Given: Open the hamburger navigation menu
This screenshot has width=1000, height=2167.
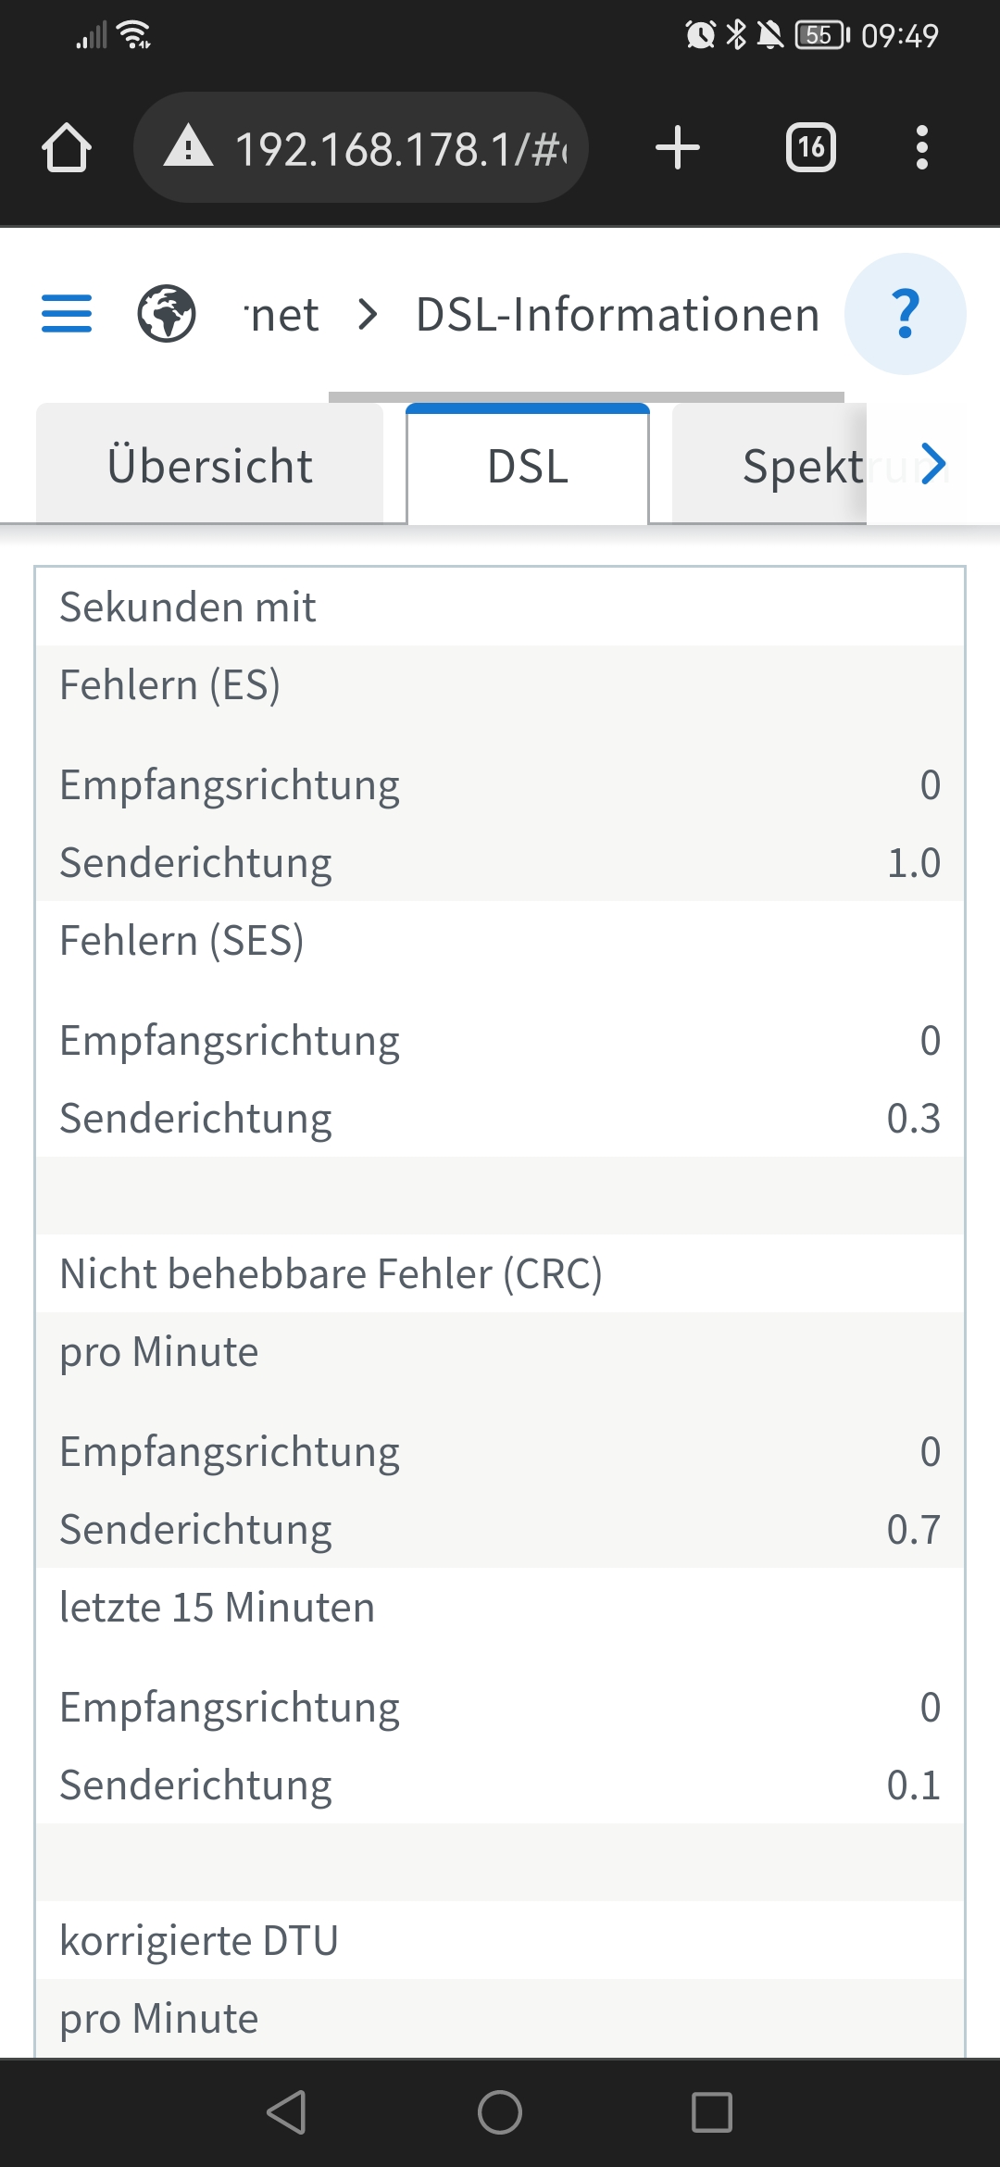Looking at the screenshot, I should coord(67,314).
